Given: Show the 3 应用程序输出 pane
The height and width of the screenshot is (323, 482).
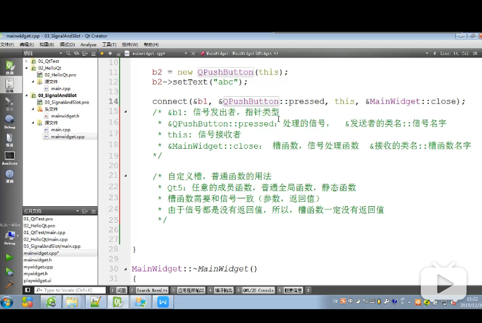Looking at the screenshot, I should [188, 290].
